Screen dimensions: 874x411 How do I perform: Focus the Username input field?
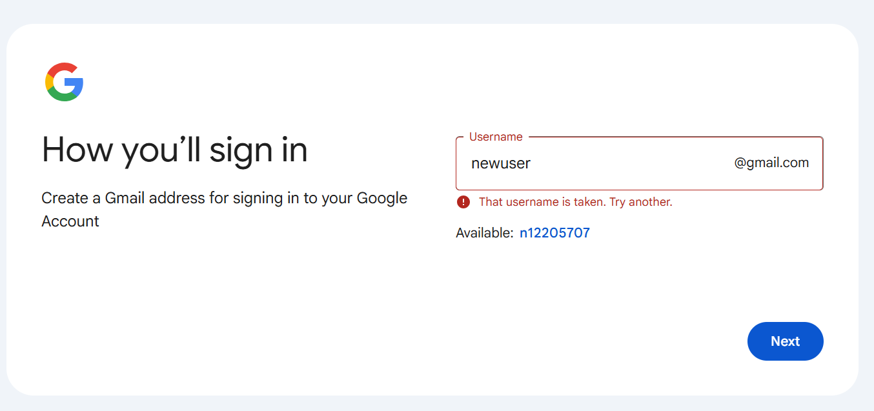(x=639, y=163)
